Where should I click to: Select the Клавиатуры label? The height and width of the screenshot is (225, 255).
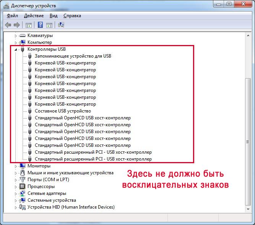point(40,35)
